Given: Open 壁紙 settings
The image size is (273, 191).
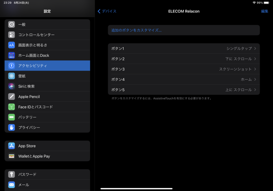Looking at the screenshot, I should pos(47,76).
